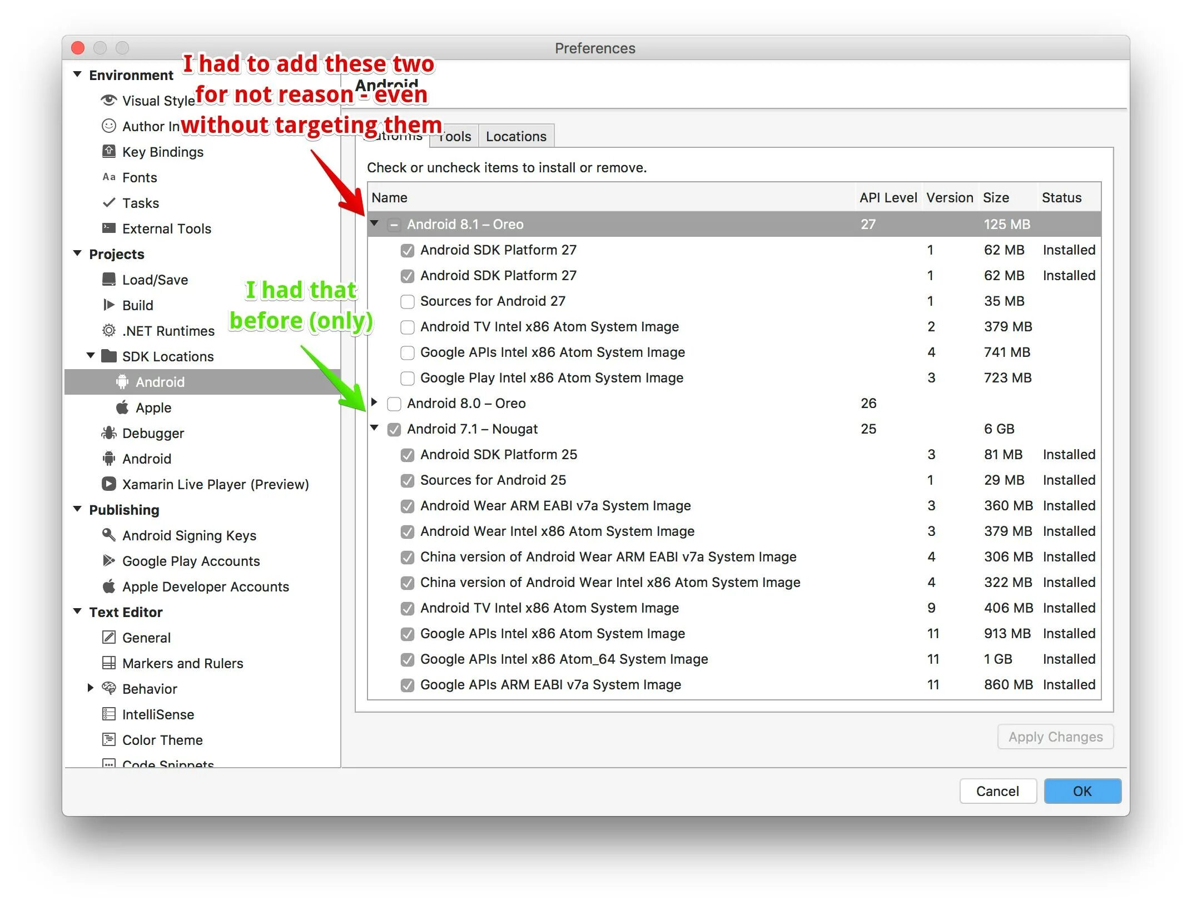
Task: Enable the Android 8.0 – Oreo checkbox
Action: coord(394,404)
